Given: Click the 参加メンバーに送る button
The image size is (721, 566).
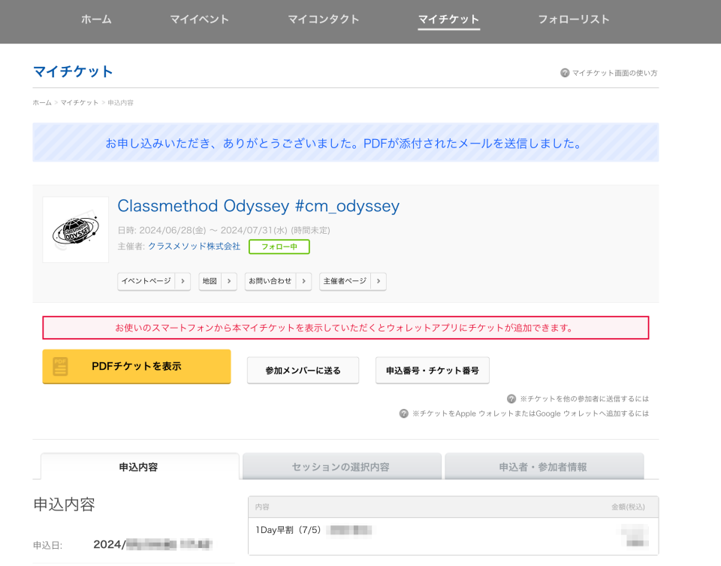Looking at the screenshot, I should pos(303,370).
